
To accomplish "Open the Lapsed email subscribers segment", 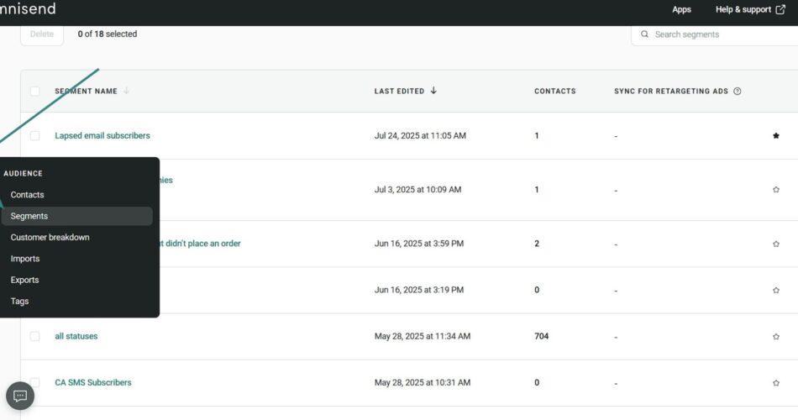I will [102, 136].
